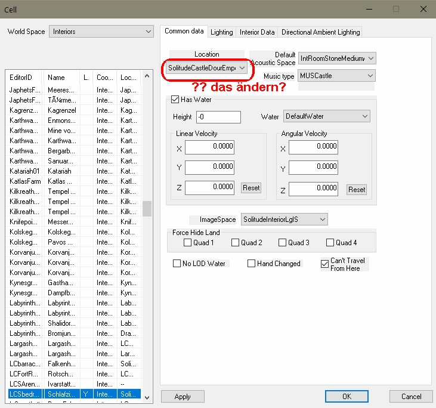Enable the Quad 1 checkbox
The width and height of the screenshot is (436, 408).
[188, 243]
